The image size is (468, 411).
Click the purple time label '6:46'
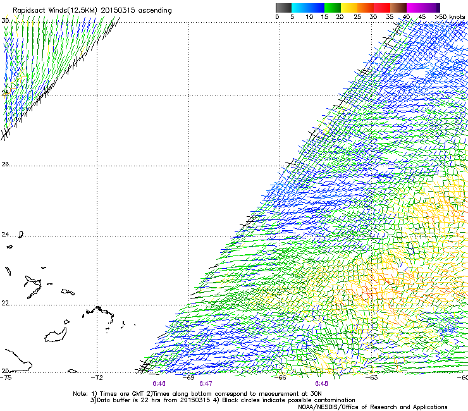pos(159,384)
